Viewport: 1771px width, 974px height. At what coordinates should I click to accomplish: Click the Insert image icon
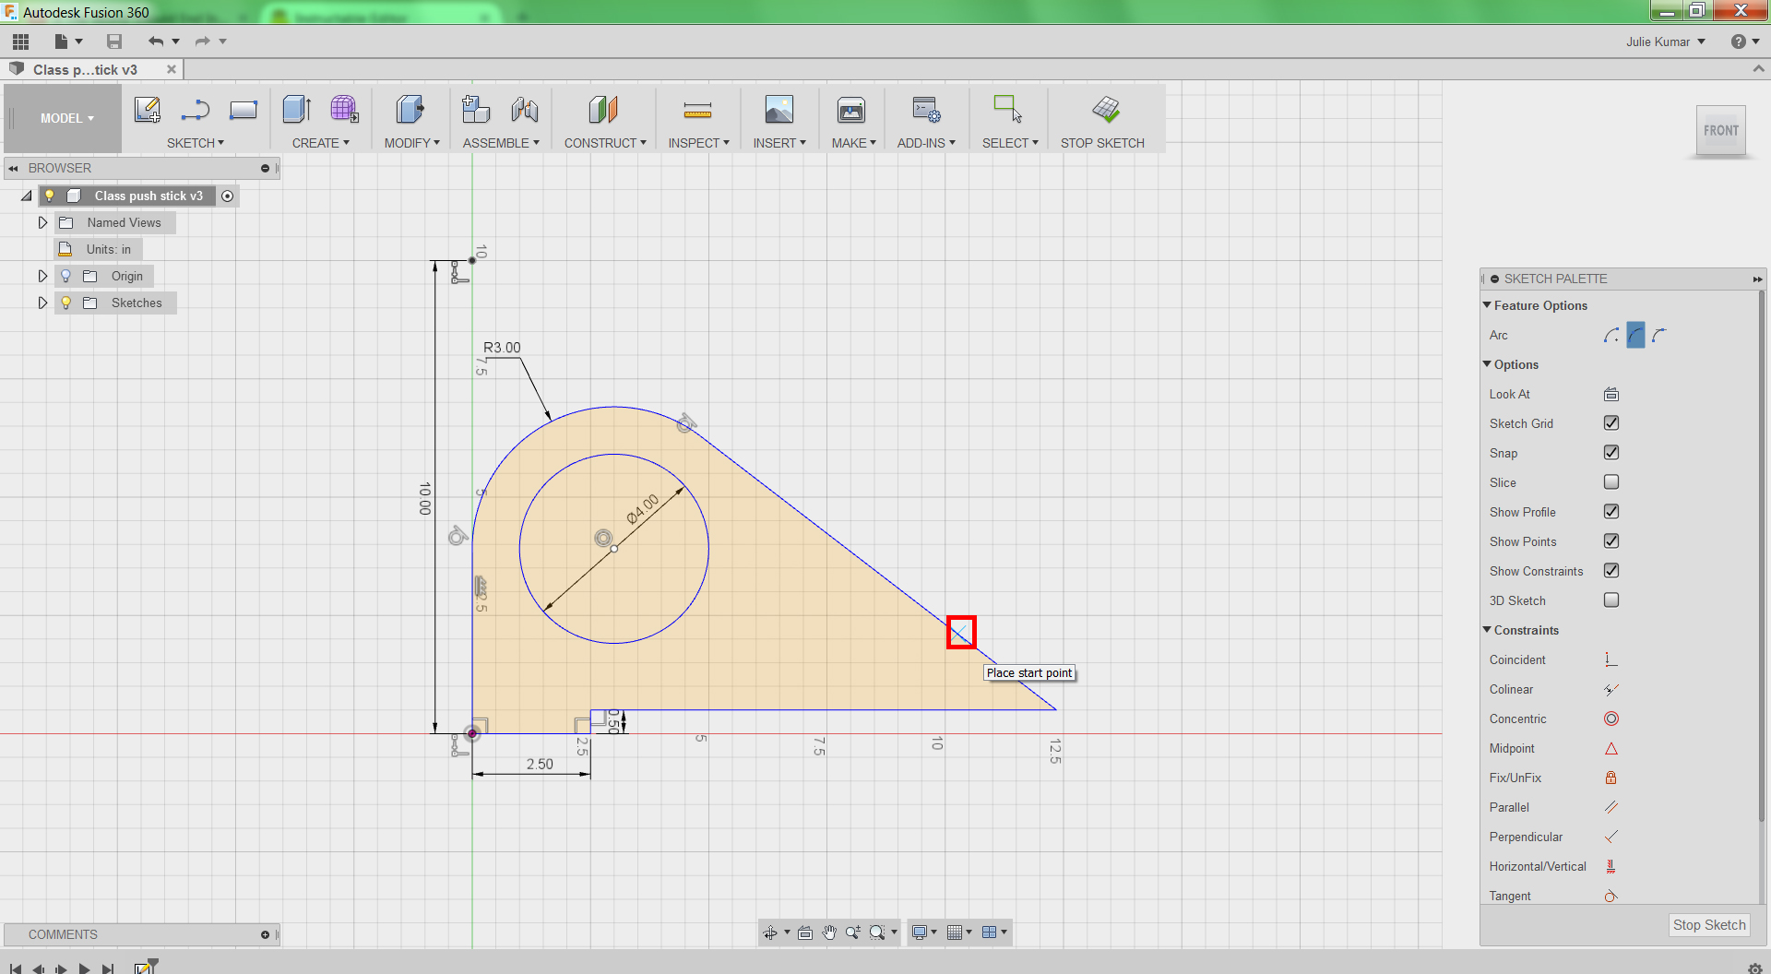(779, 110)
